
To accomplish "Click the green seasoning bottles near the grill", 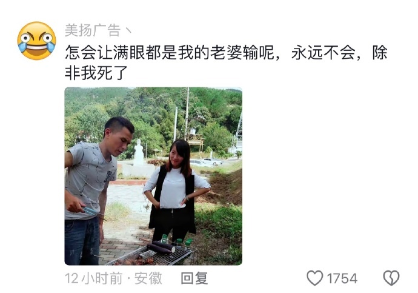I will 176,241.
